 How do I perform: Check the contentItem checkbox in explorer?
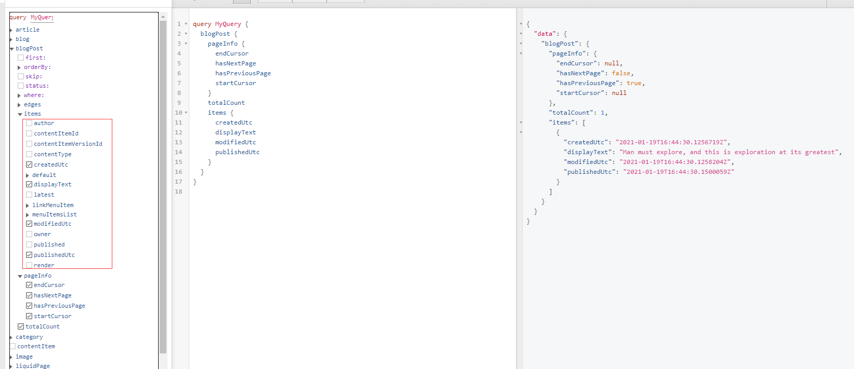(12, 346)
